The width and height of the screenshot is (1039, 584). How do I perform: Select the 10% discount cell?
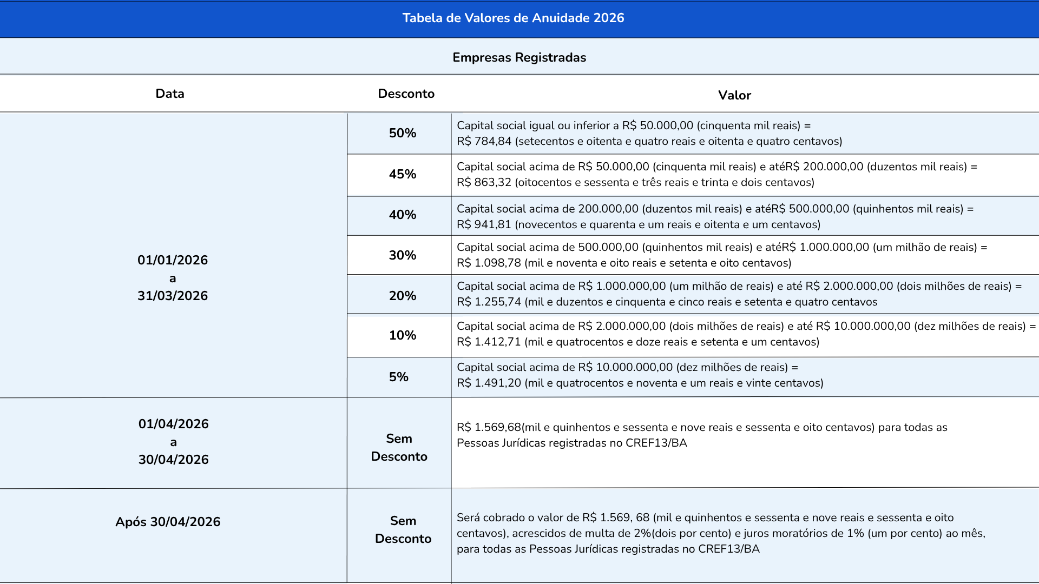pyautogui.click(x=402, y=335)
